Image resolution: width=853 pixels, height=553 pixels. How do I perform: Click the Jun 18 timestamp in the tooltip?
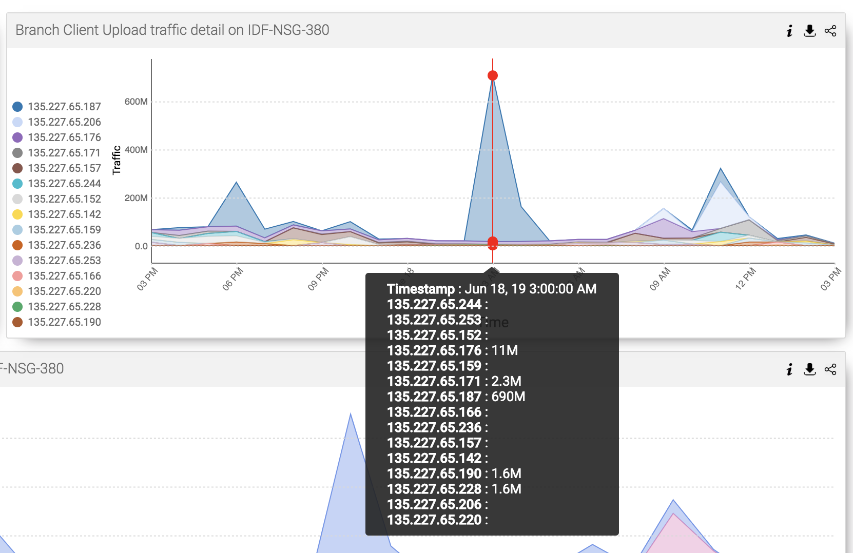530,289
